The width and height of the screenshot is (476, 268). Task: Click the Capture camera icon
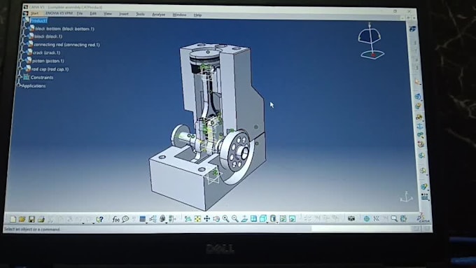coord(351,218)
